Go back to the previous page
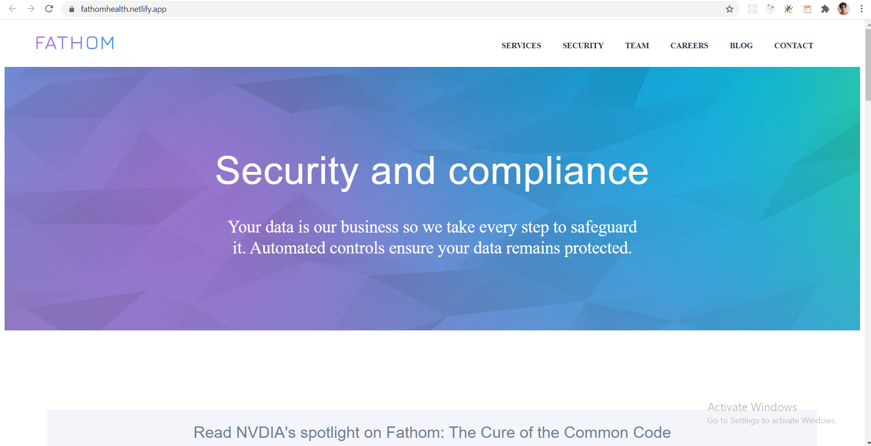 [x=12, y=9]
